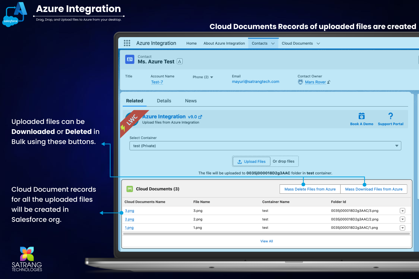The width and height of the screenshot is (419, 279).
Task: Open 3.png cloud document link
Action: [129, 211]
